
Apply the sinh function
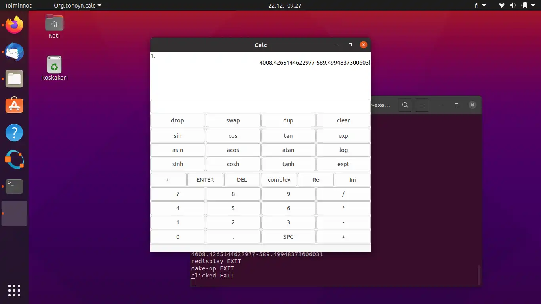pyautogui.click(x=178, y=164)
